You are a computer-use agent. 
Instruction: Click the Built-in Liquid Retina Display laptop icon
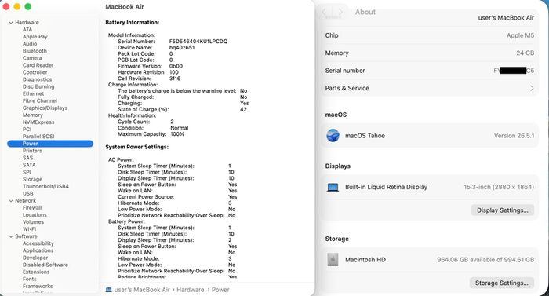click(x=333, y=188)
